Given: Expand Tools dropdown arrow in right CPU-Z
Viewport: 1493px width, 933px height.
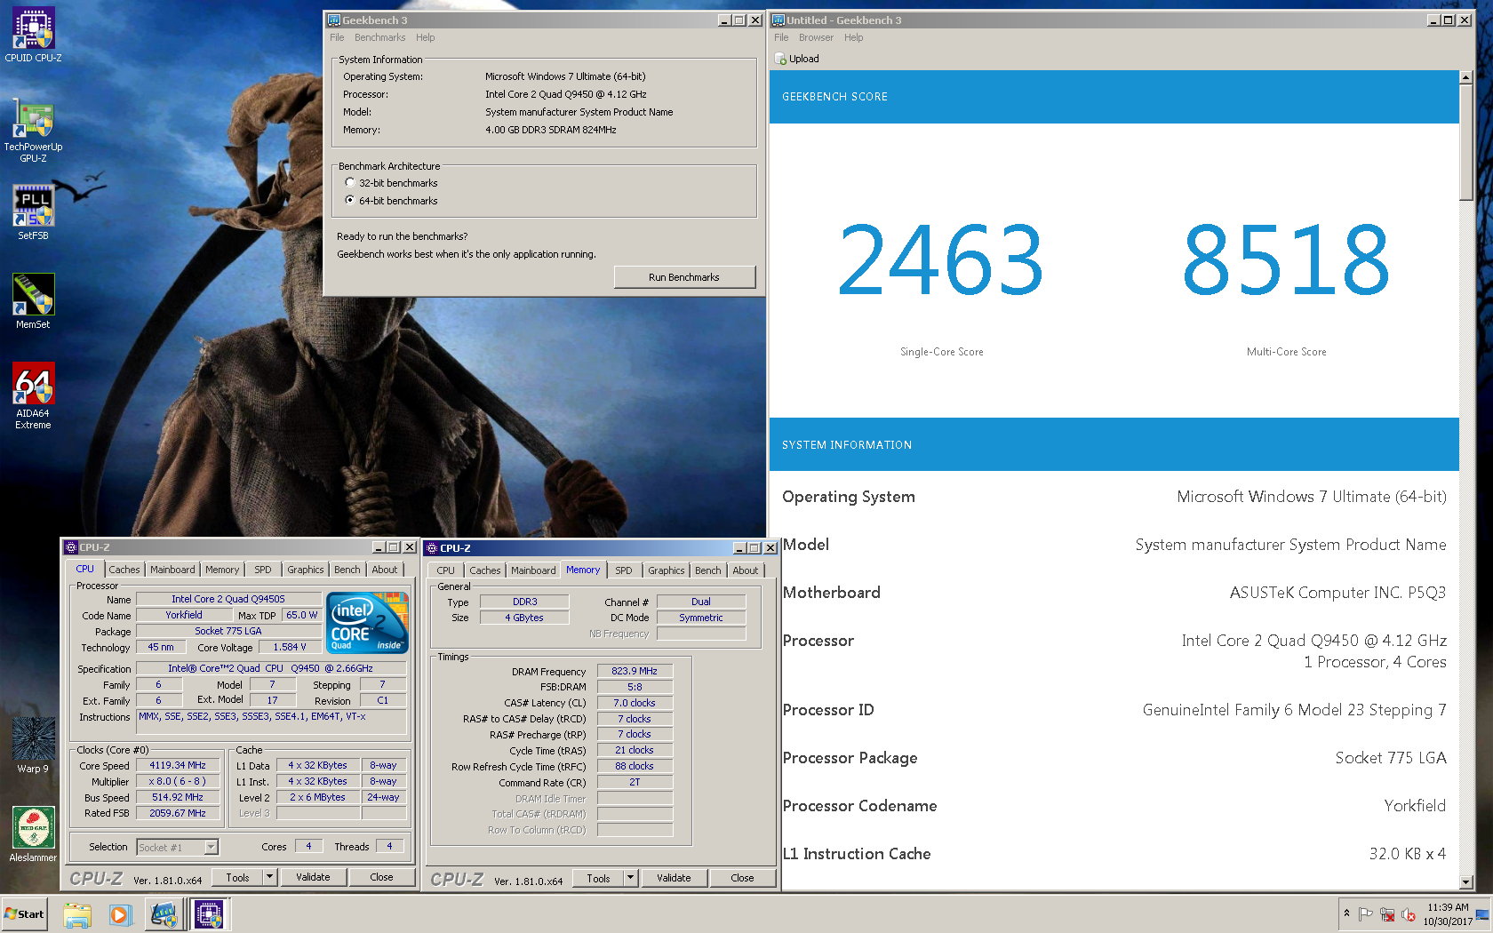Looking at the screenshot, I should point(630,878).
